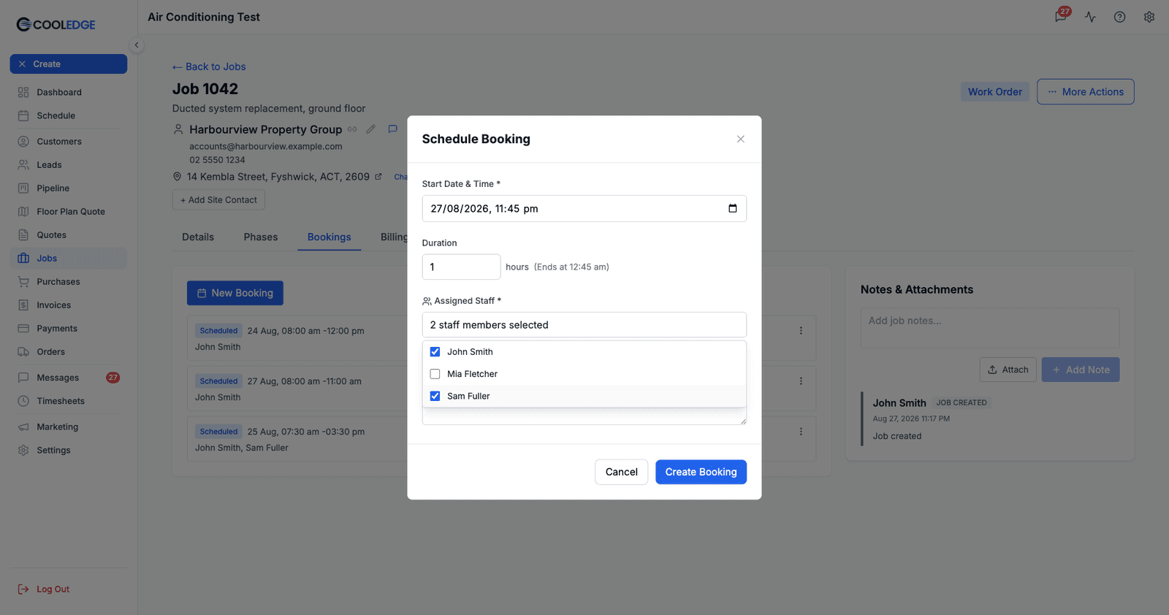Open the settings gear in the top bar
Screen dimensions: 1169x615
(x=1149, y=17)
